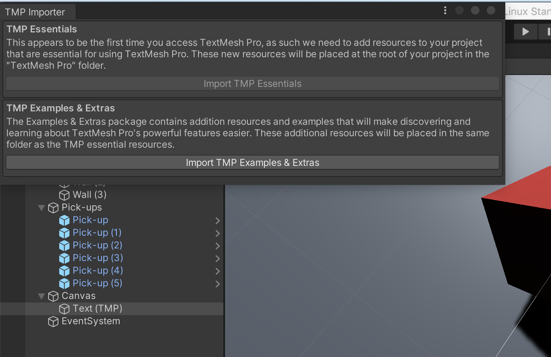Image resolution: width=551 pixels, height=357 pixels.
Task: Collapse the Canvas group
Action: pos(41,296)
